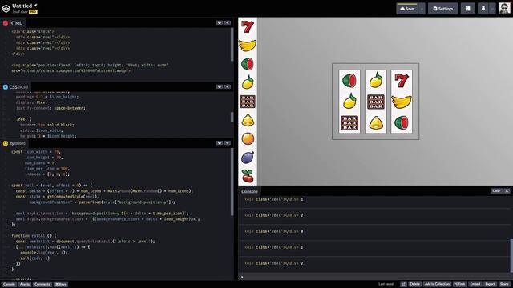Click the console command input line

375,277
